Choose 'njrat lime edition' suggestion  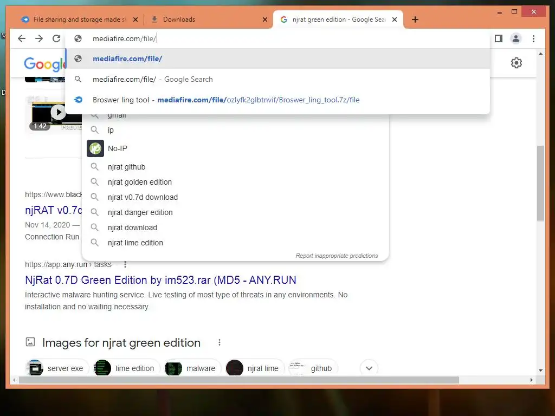click(x=235, y=243)
